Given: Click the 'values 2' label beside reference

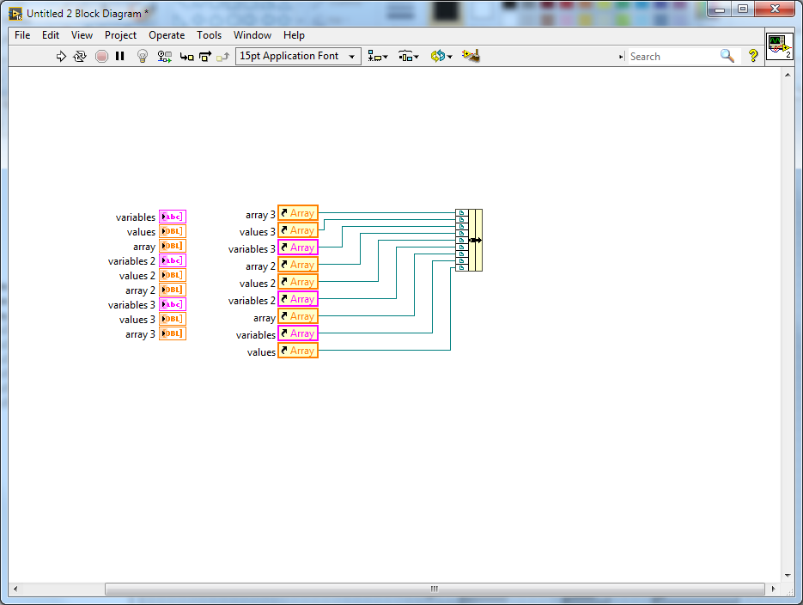Looking at the screenshot, I should coord(257,284).
